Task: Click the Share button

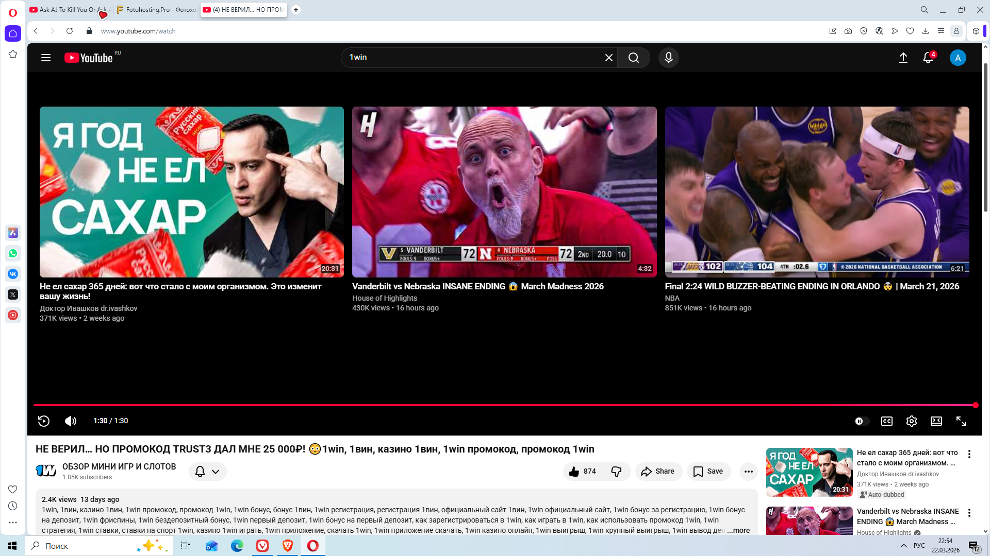Action: (658, 472)
